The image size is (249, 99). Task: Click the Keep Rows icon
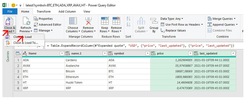[105, 21]
